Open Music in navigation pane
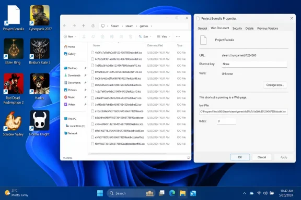The image size is (301, 200). 70,97
